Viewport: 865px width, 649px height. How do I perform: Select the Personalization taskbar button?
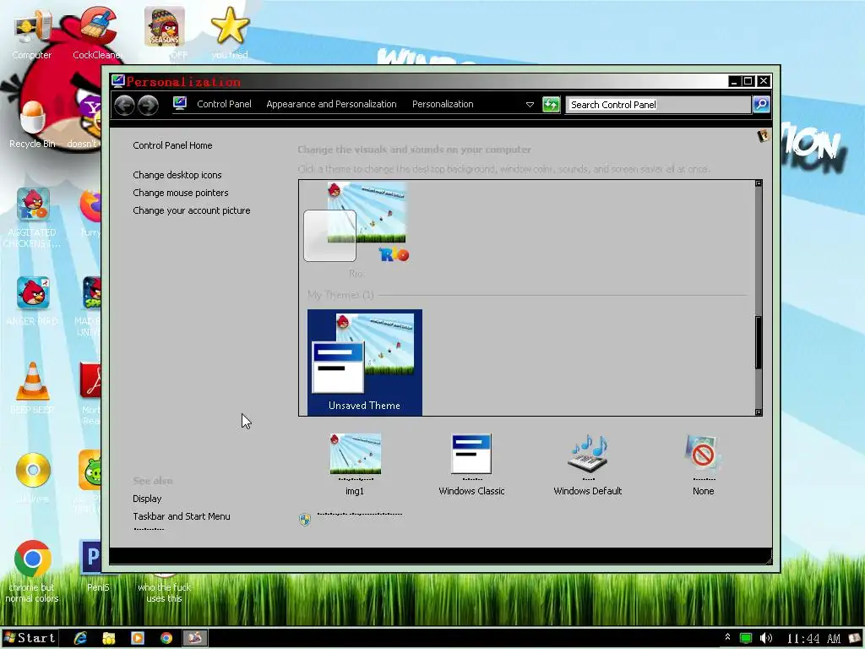[x=195, y=638]
